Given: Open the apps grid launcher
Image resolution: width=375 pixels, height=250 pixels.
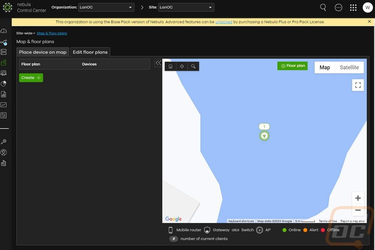Looking at the screenshot, I should [353, 8].
